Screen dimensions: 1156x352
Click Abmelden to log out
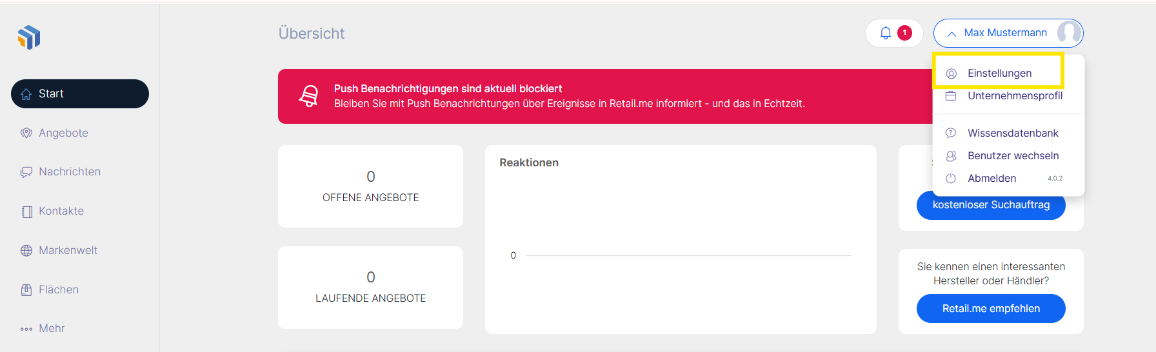pyautogui.click(x=992, y=179)
